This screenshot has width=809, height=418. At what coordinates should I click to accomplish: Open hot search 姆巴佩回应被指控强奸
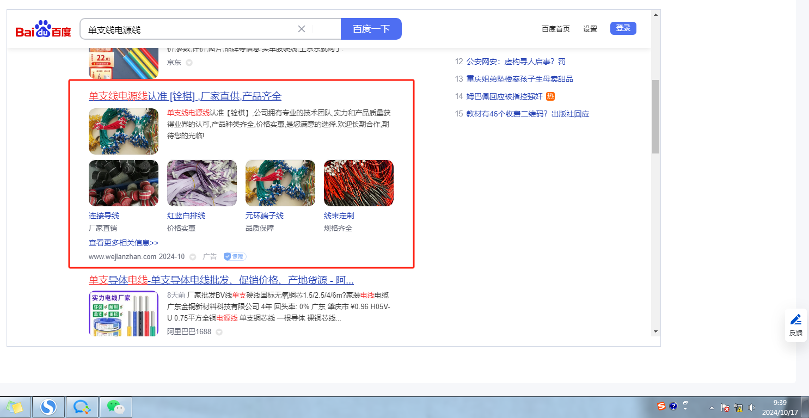coord(505,96)
